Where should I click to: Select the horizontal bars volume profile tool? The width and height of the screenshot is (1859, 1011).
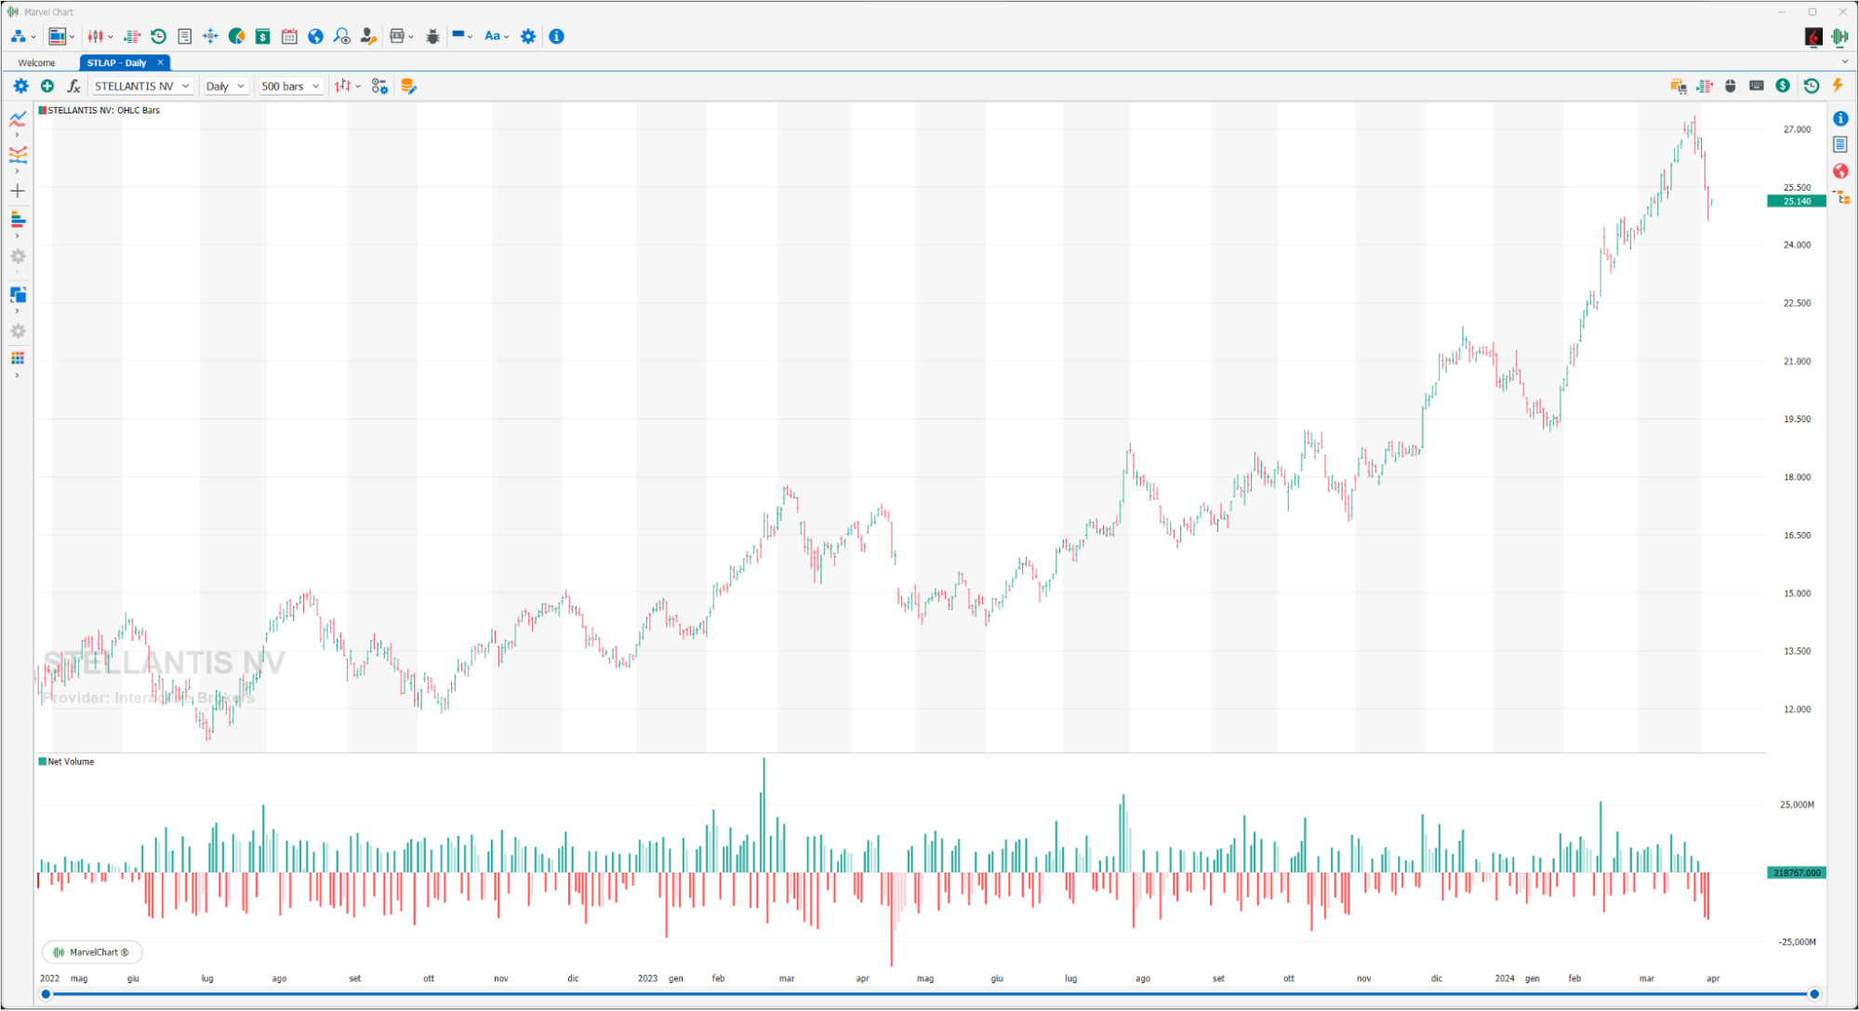click(x=18, y=219)
